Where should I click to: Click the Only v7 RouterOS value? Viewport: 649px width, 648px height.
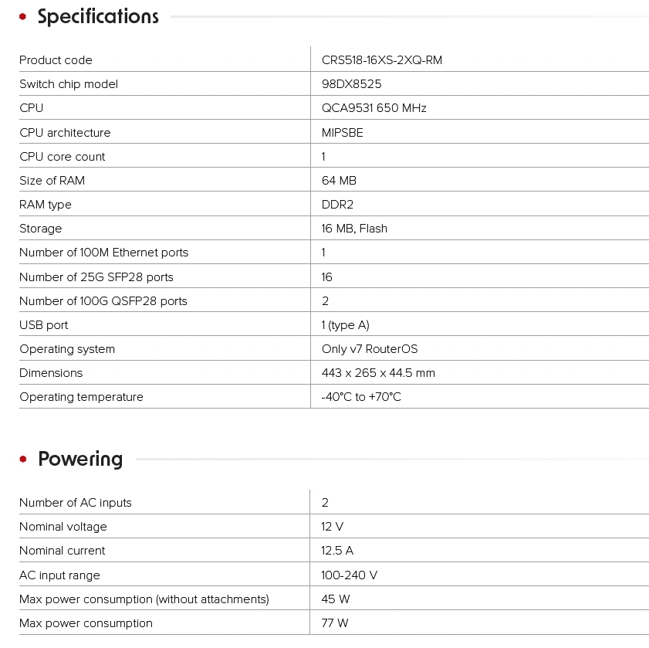(x=370, y=349)
